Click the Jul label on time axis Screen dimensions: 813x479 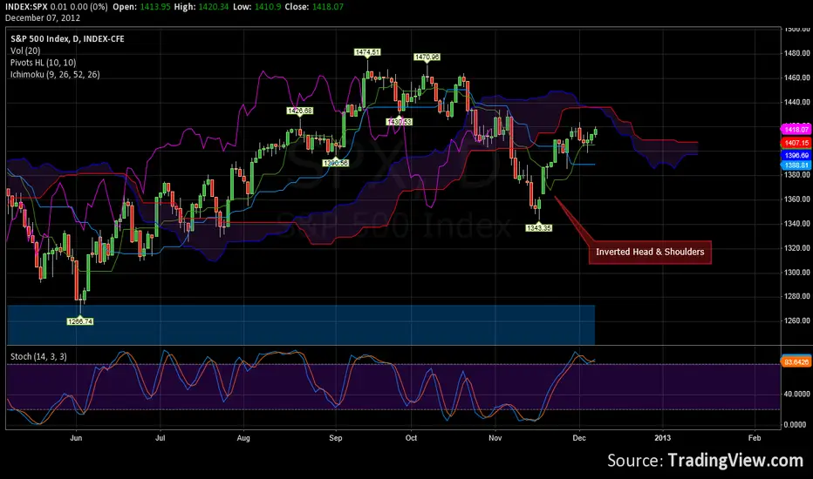161,438
